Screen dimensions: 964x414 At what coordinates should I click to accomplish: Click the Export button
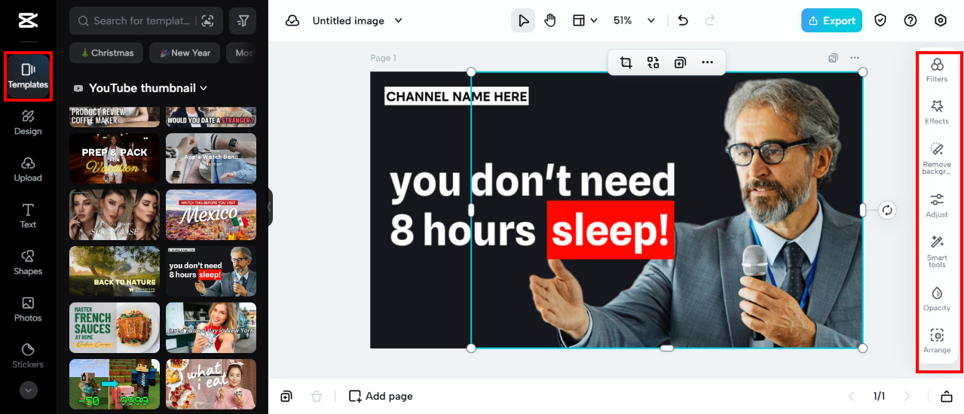831,20
